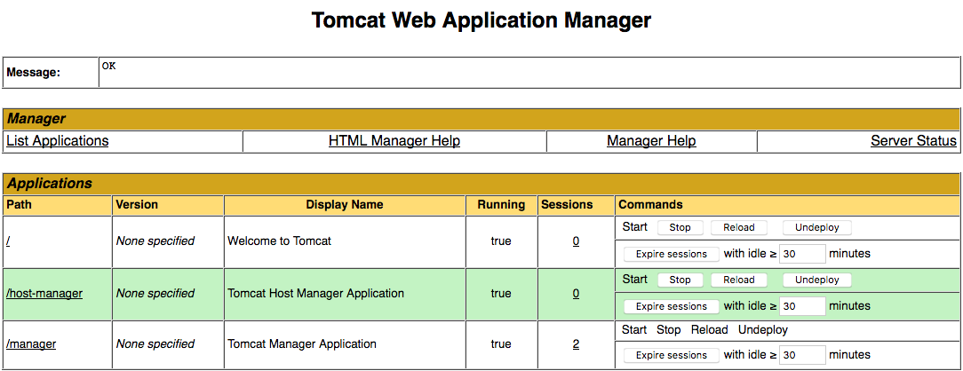Click "true" running value in /manager row
The image size is (963, 371).
501,344
